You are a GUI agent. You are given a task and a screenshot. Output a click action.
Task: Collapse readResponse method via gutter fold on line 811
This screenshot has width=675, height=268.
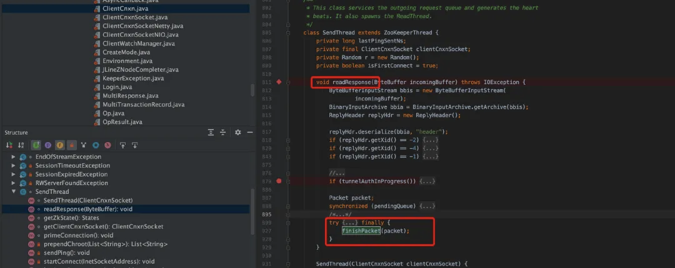pyautogui.click(x=288, y=82)
